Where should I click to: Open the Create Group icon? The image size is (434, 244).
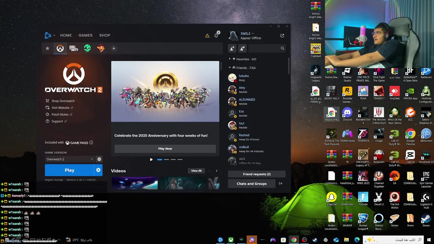click(242, 48)
